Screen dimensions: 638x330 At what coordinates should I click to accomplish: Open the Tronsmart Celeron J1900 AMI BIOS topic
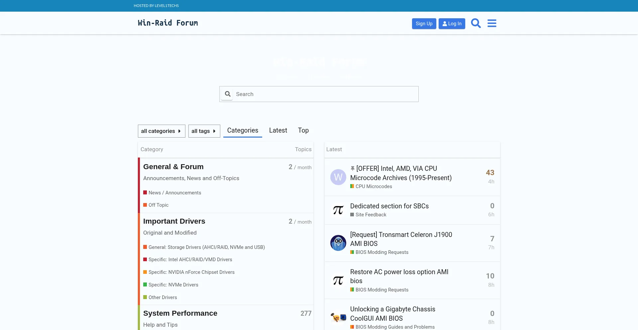coord(401,239)
